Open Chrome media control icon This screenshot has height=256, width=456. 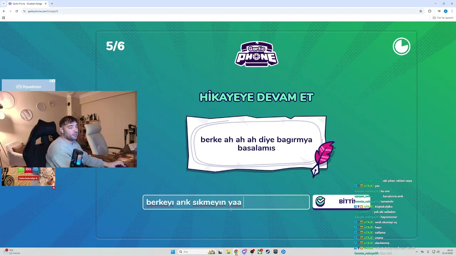[x=439, y=11]
